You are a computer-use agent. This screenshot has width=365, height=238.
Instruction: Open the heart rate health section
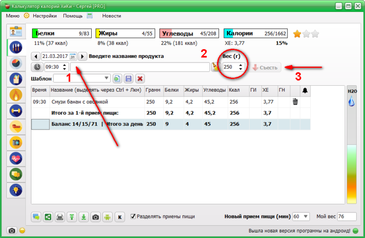(x=16, y=158)
